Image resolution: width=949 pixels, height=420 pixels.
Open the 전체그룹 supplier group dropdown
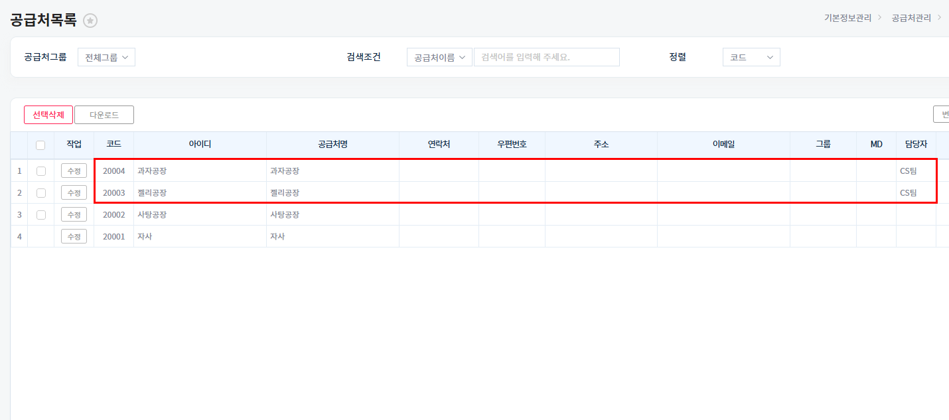pos(106,57)
